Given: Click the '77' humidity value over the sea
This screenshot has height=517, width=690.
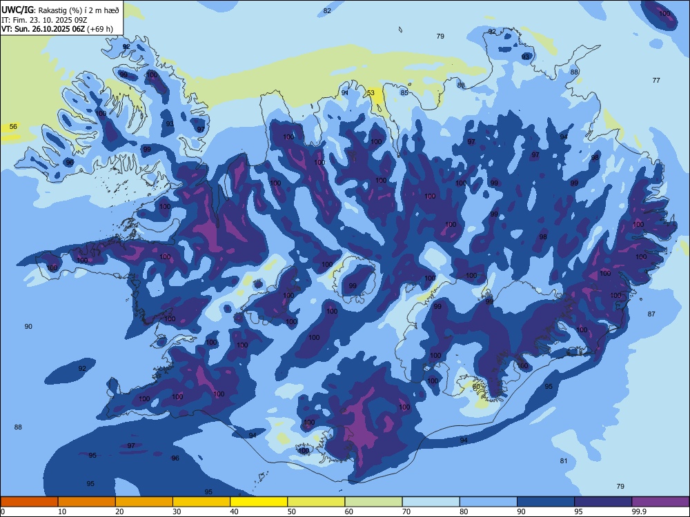Looking at the screenshot, I should (656, 81).
